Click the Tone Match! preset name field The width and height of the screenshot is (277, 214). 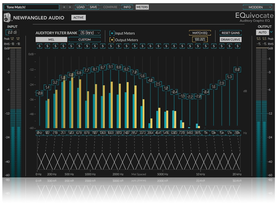(x=30, y=7)
